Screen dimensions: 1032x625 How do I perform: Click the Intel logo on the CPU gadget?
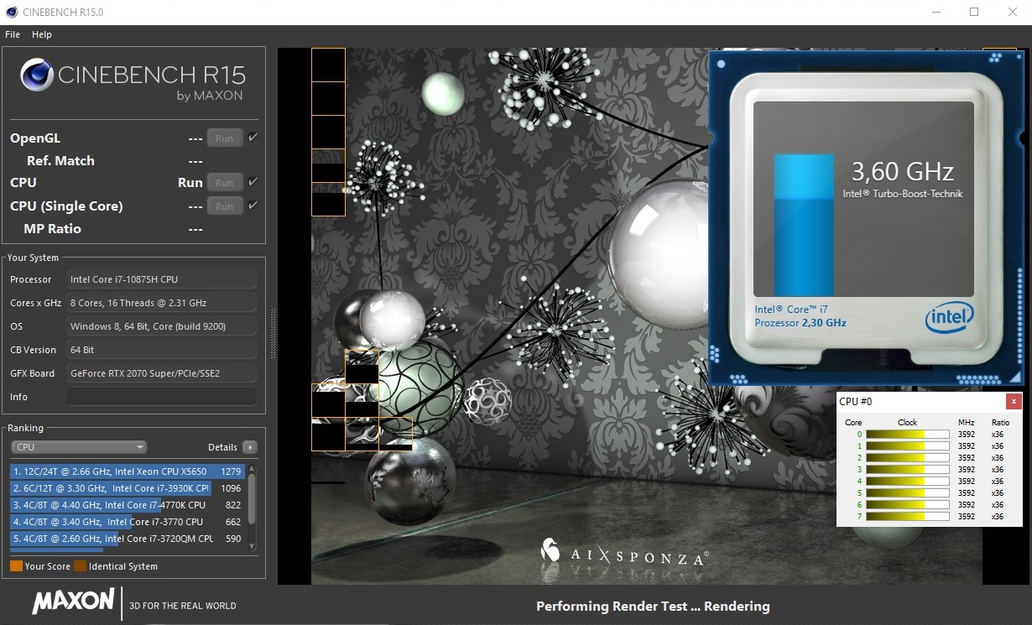(x=949, y=318)
